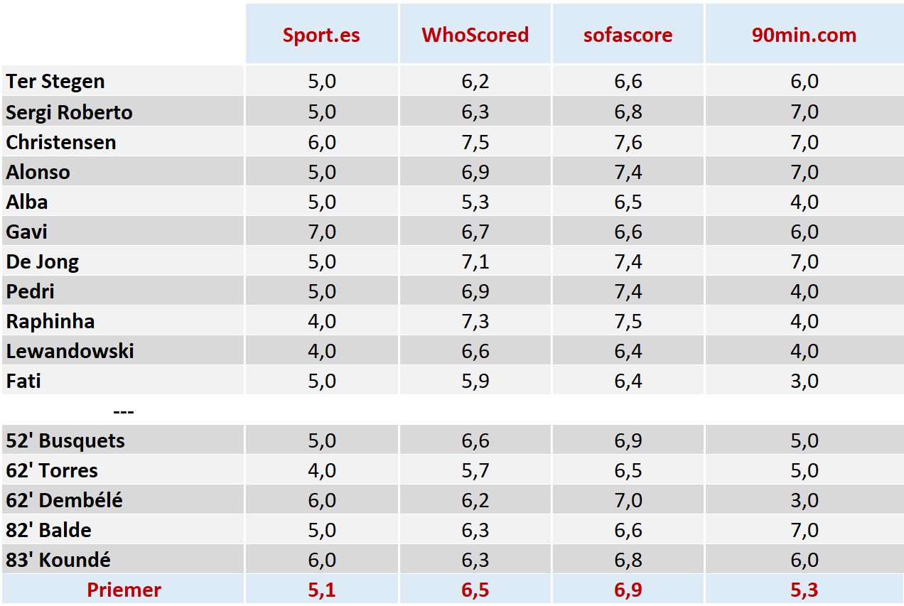The width and height of the screenshot is (904, 606).
Task: Select the sofascore column header
Action: click(x=628, y=36)
